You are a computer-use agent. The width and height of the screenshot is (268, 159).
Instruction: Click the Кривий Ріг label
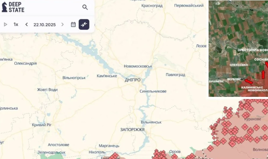click(42, 125)
